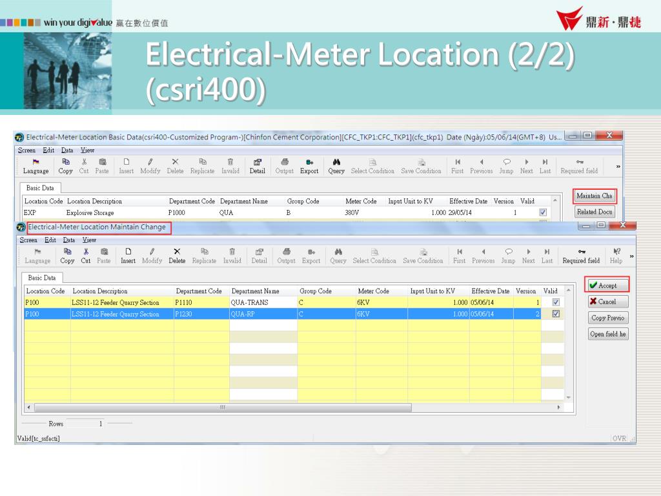Viewport: 661px width, 496px height.
Task: Click Next record icon in Maintain Change
Action: point(529,251)
